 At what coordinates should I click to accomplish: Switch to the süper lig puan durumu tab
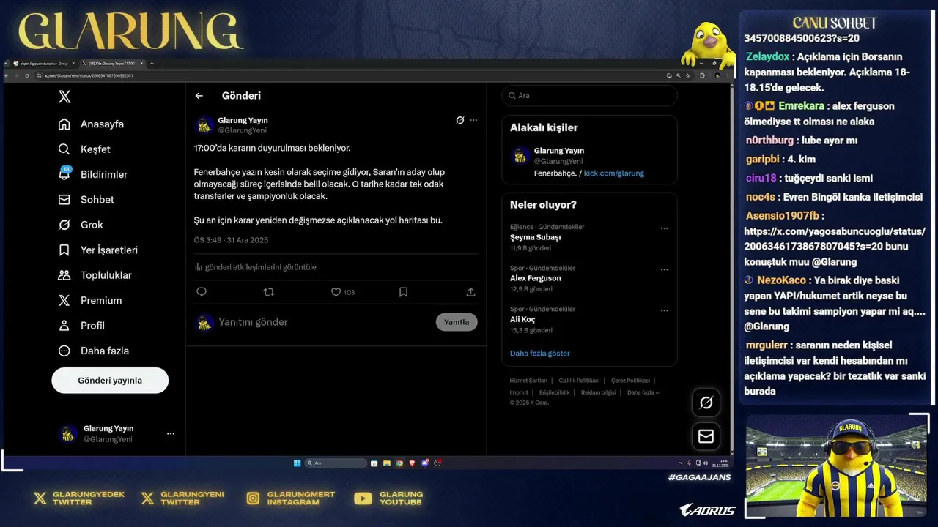pyautogui.click(x=43, y=64)
